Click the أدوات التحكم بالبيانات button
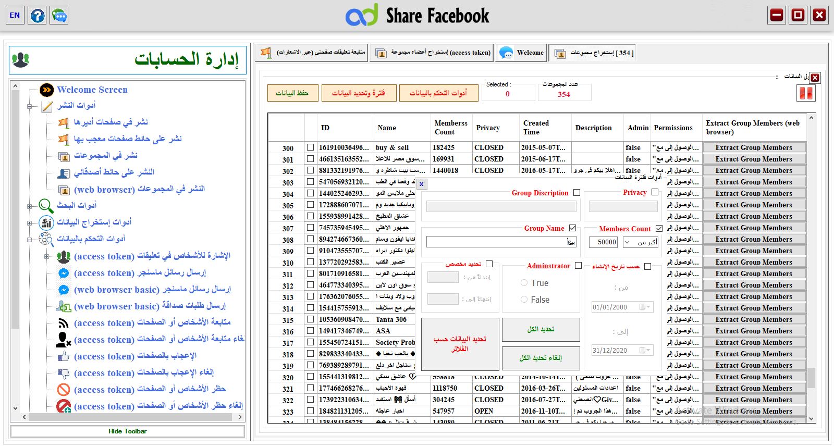The width and height of the screenshot is (834, 448). pyautogui.click(x=438, y=93)
